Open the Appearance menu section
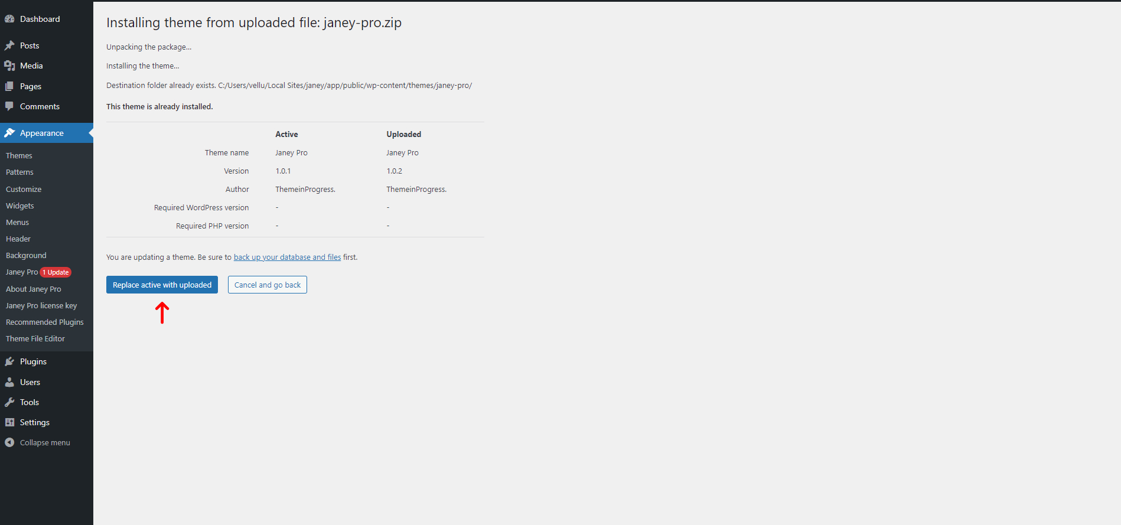This screenshot has height=525, width=1121. coord(41,133)
